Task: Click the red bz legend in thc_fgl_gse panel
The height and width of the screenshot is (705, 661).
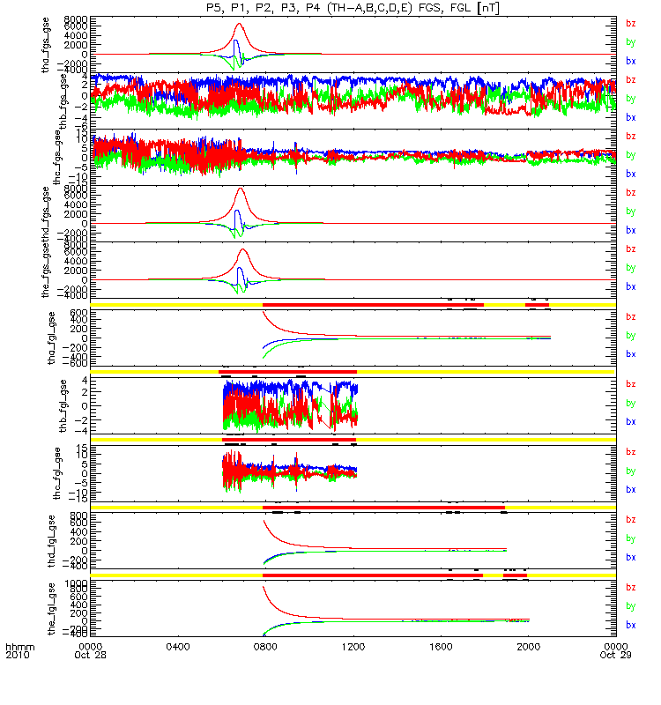Action: [x=631, y=452]
